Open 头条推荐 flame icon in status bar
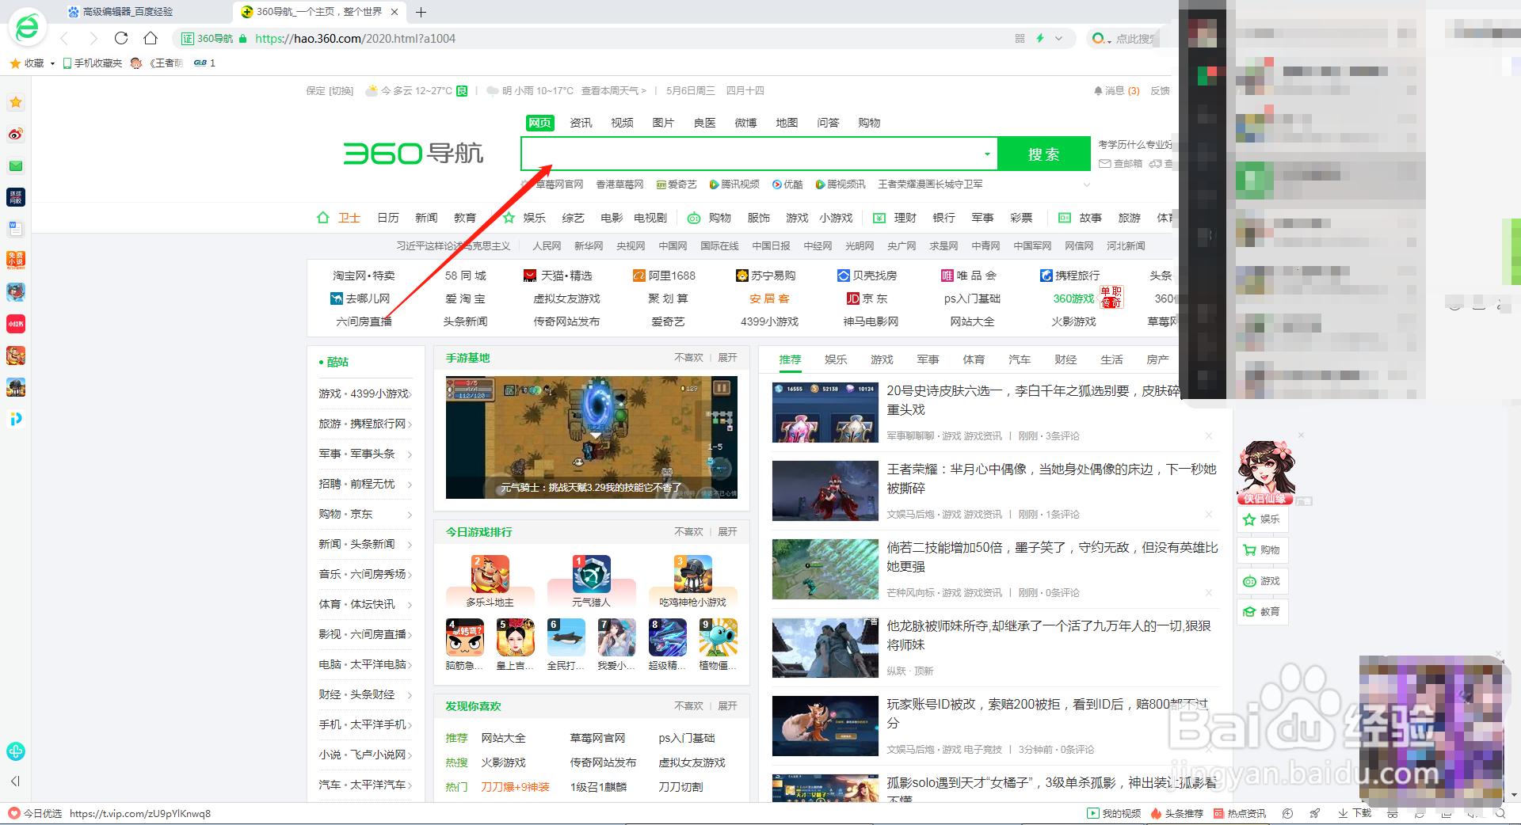Viewport: 1521px width, 825px height. (1176, 813)
